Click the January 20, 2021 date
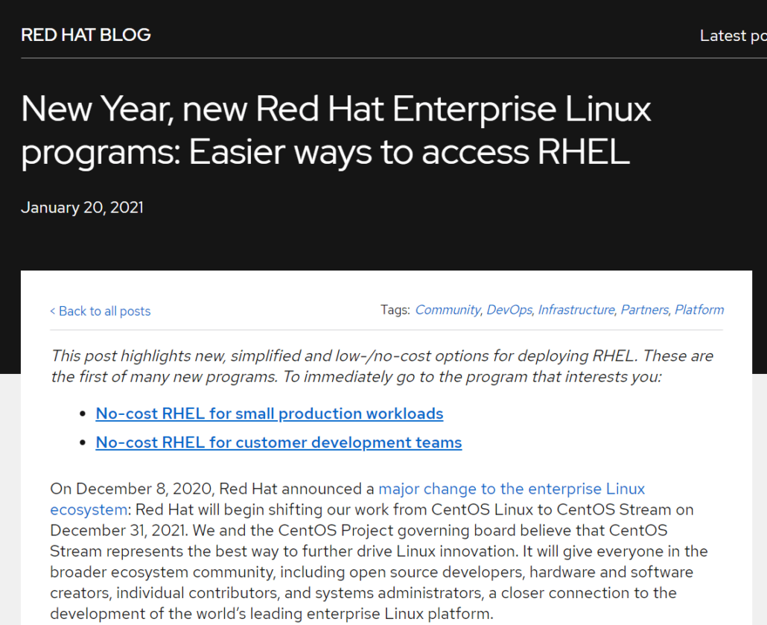Screen dimensions: 767x625 82,207
